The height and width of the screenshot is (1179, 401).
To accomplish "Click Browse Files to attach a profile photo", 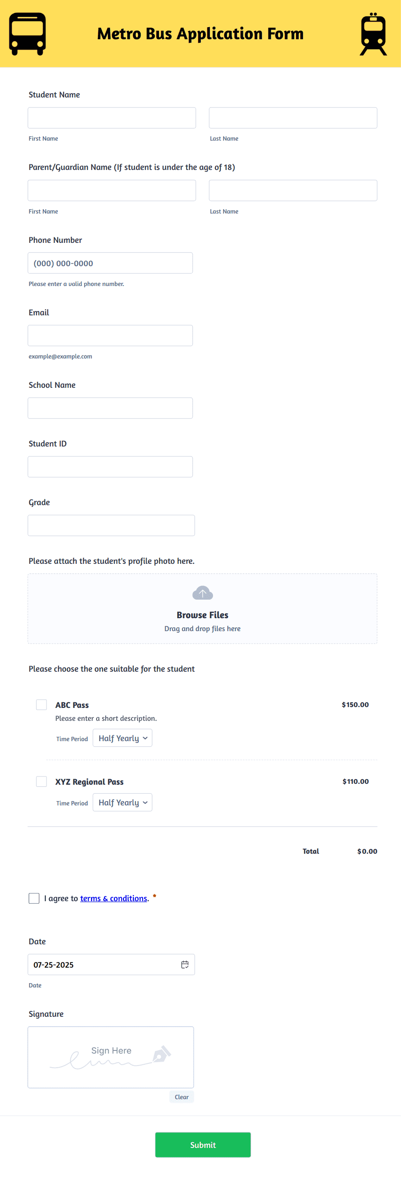I will click(202, 615).
